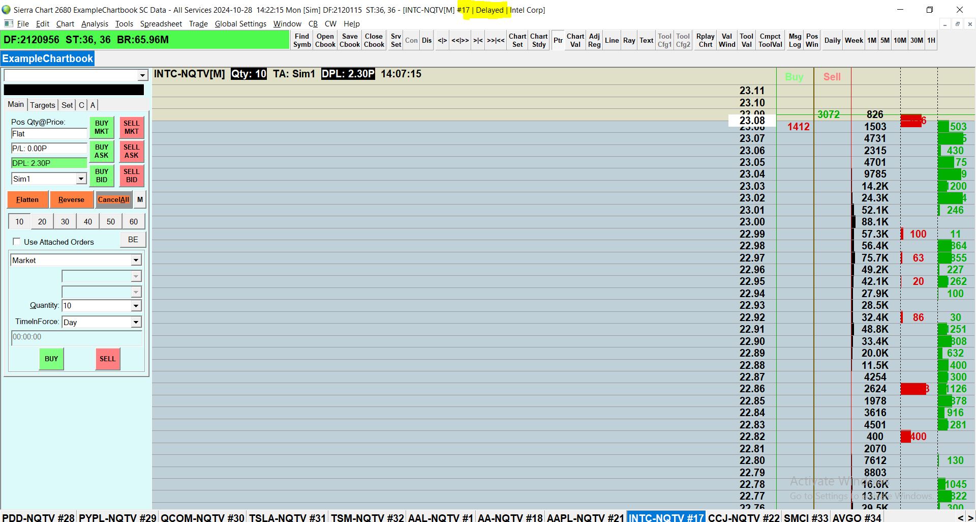The width and height of the screenshot is (976, 522).
Task: Click the <<|>> expand spacing button
Action: (x=460, y=40)
